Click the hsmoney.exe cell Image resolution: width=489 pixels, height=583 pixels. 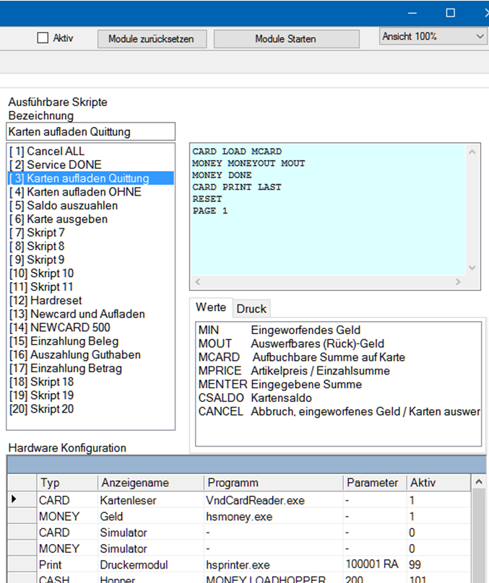coord(273,516)
